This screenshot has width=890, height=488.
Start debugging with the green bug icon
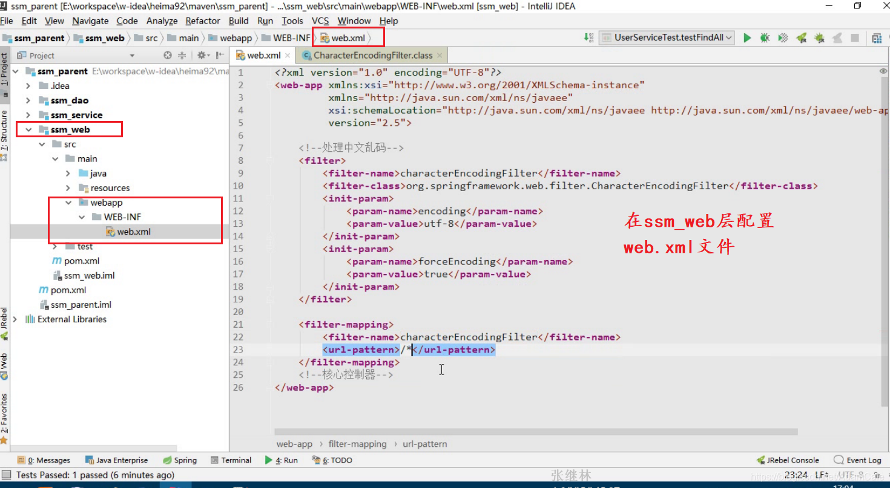765,37
